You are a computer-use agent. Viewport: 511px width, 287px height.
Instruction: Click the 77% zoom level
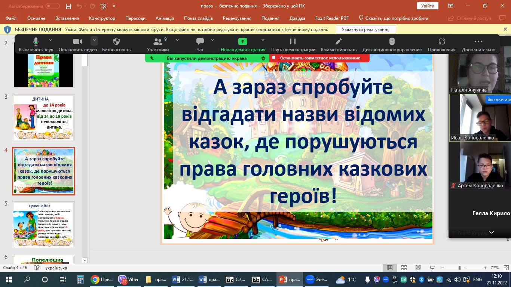[495, 268]
